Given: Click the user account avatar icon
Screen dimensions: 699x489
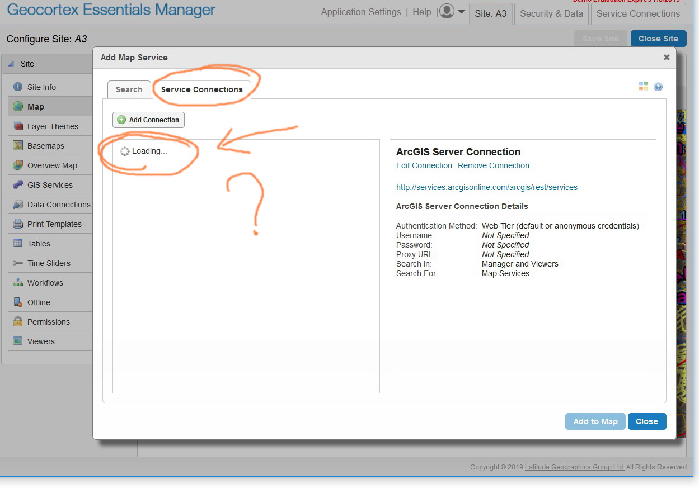Looking at the screenshot, I should point(447,12).
